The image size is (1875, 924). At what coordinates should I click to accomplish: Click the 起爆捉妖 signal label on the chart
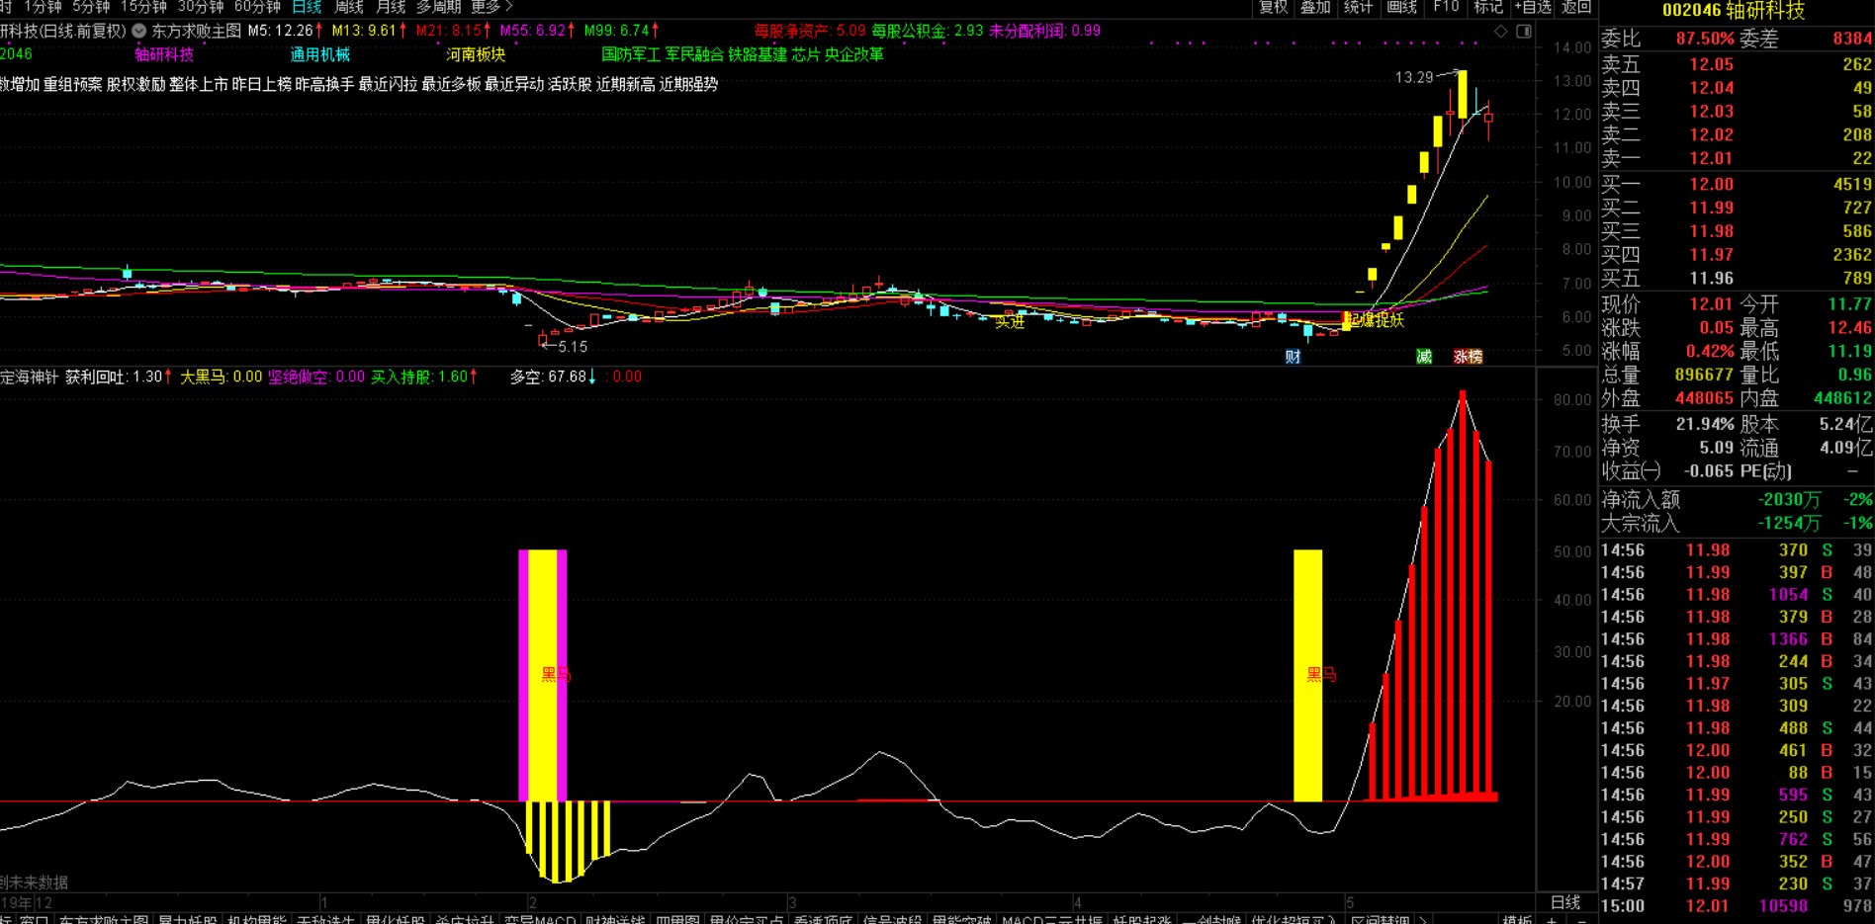pyautogui.click(x=1375, y=320)
